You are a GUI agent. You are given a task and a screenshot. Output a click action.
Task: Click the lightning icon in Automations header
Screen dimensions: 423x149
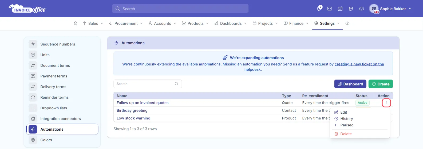(116, 43)
